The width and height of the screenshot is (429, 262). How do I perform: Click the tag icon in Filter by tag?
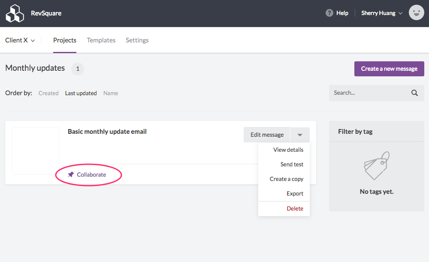(x=376, y=165)
